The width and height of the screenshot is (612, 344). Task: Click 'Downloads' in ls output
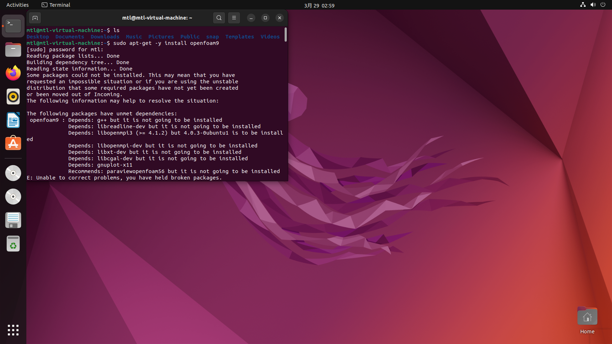click(105, 37)
